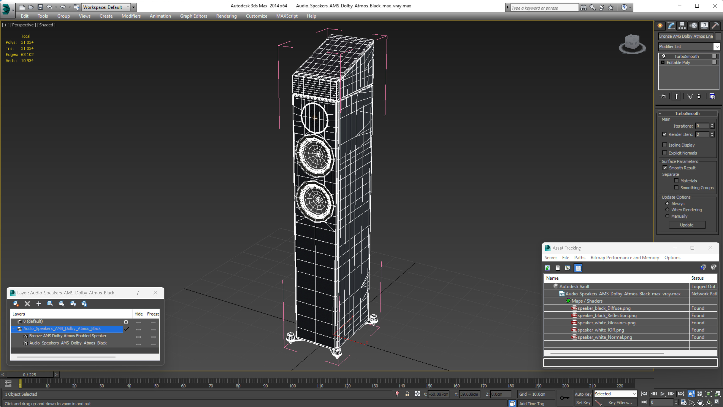
Task: Enable the Isoline Display checkbox
Action: coord(665,145)
